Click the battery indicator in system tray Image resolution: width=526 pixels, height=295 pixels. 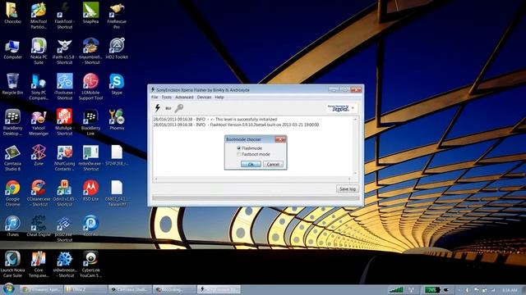click(432, 289)
